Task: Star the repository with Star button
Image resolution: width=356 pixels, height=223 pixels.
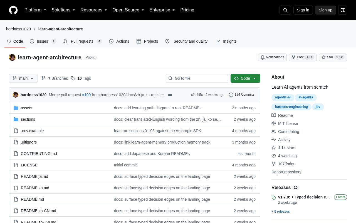Action: tap(333, 57)
